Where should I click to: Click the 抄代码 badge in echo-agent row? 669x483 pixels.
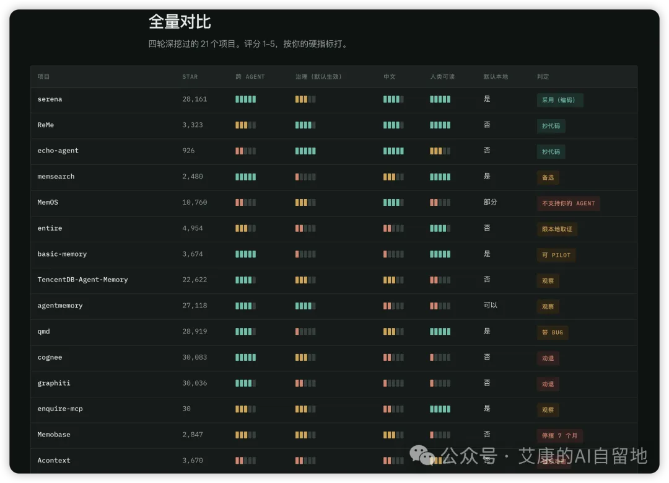point(551,152)
